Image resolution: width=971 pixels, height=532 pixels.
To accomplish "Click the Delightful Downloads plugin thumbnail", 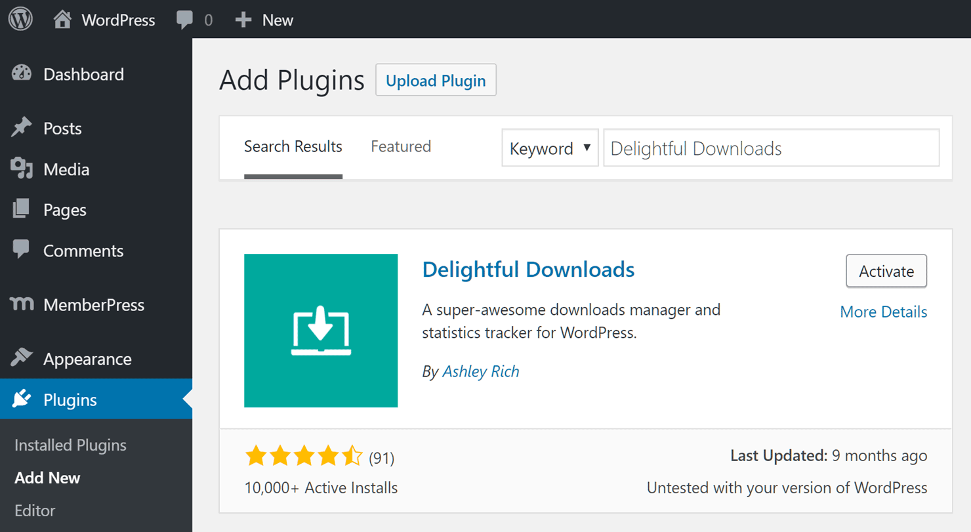I will click(x=321, y=331).
